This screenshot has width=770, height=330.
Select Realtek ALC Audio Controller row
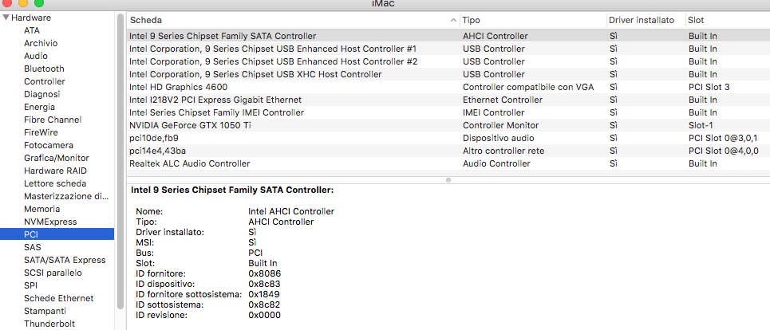[448, 163]
